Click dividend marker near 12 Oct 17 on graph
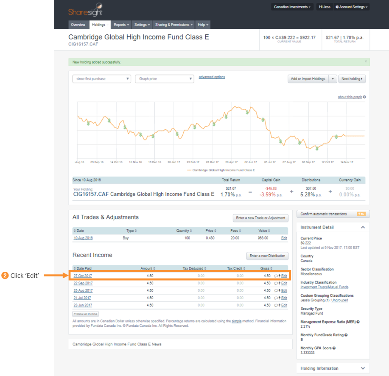The height and width of the screenshot is (376, 389). [336, 136]
